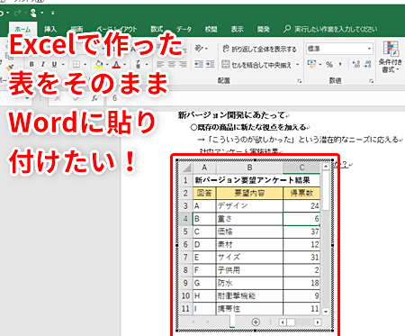Viewport: 405px width, 336px height.
Task: Click the vertical scroll down arrow
Action: coord(326,312)
